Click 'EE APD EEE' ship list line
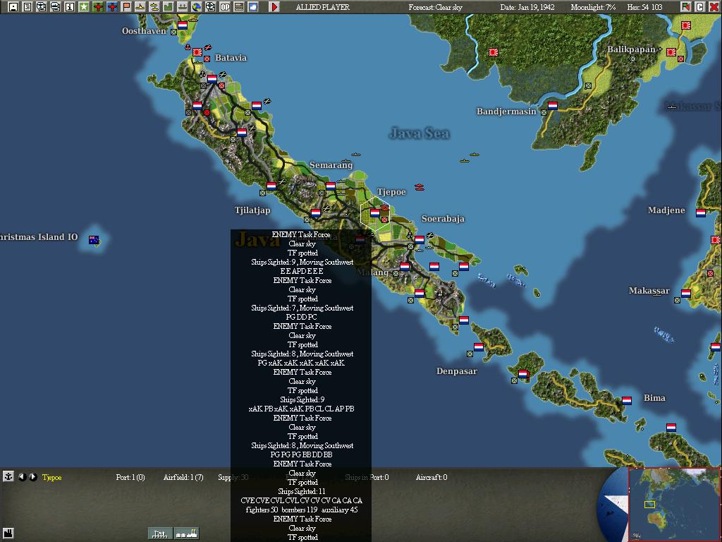 coord(302,271)
